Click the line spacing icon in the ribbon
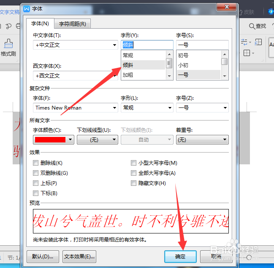 [244, 42]
